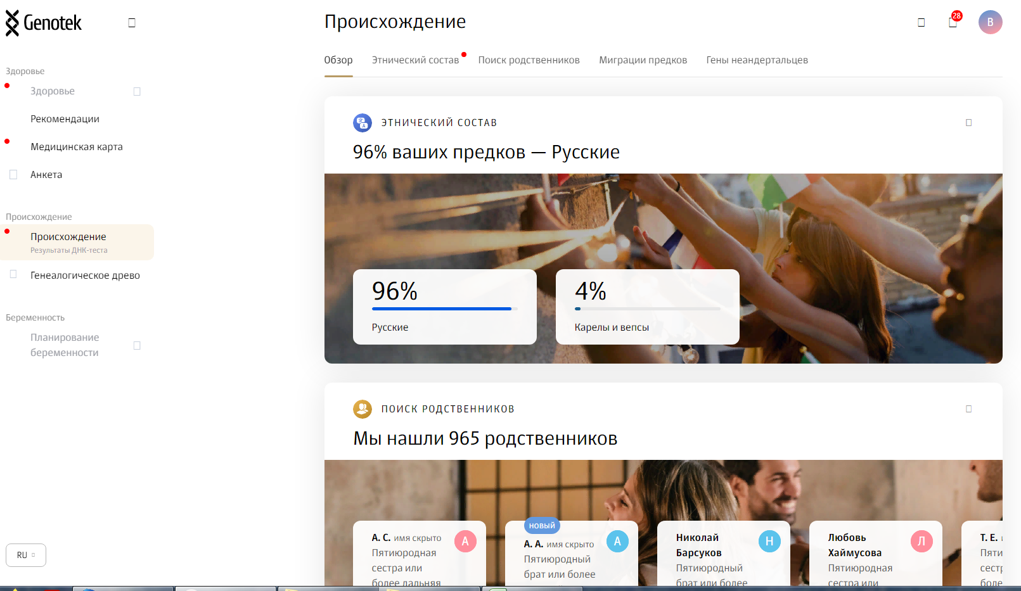The width and height of the screenshot is (1021, 591).
Task: Open the user avatar "B" profile
Action: click(990, 22)
